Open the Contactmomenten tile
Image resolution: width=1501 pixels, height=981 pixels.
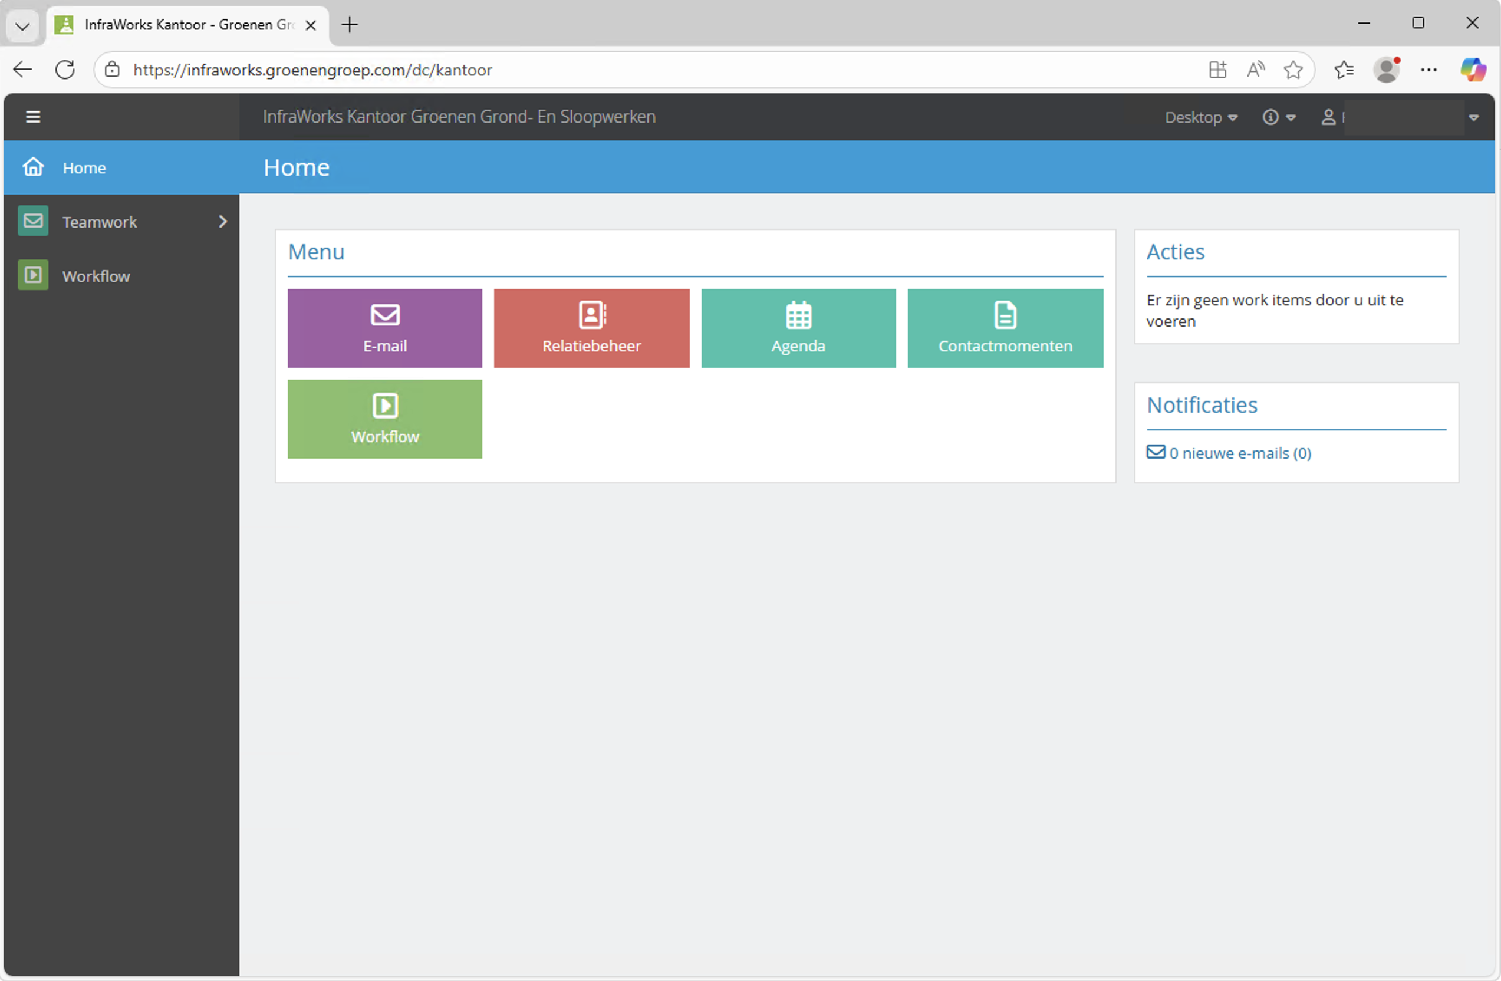coord(1005,328)
